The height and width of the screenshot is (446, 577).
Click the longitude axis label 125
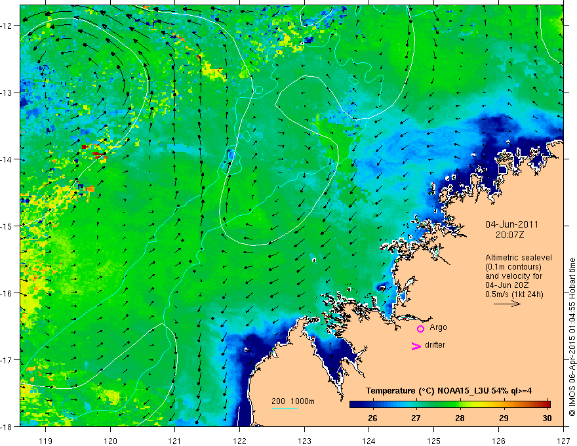tap(434, 441)
